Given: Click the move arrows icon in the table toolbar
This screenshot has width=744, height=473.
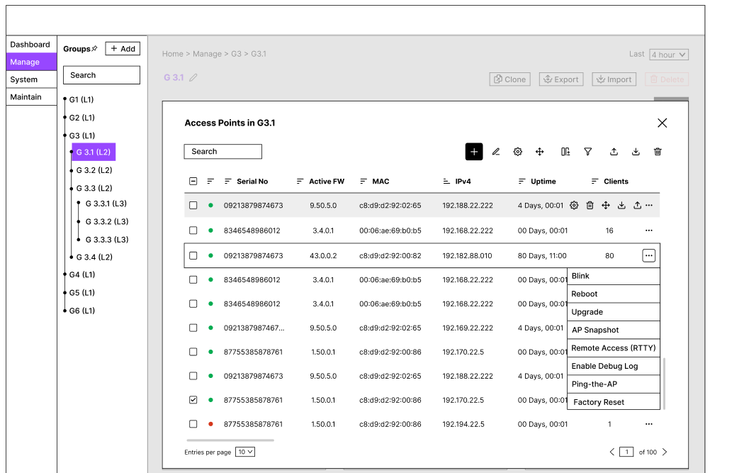Looking at the screenshot, I should point(539,152).
